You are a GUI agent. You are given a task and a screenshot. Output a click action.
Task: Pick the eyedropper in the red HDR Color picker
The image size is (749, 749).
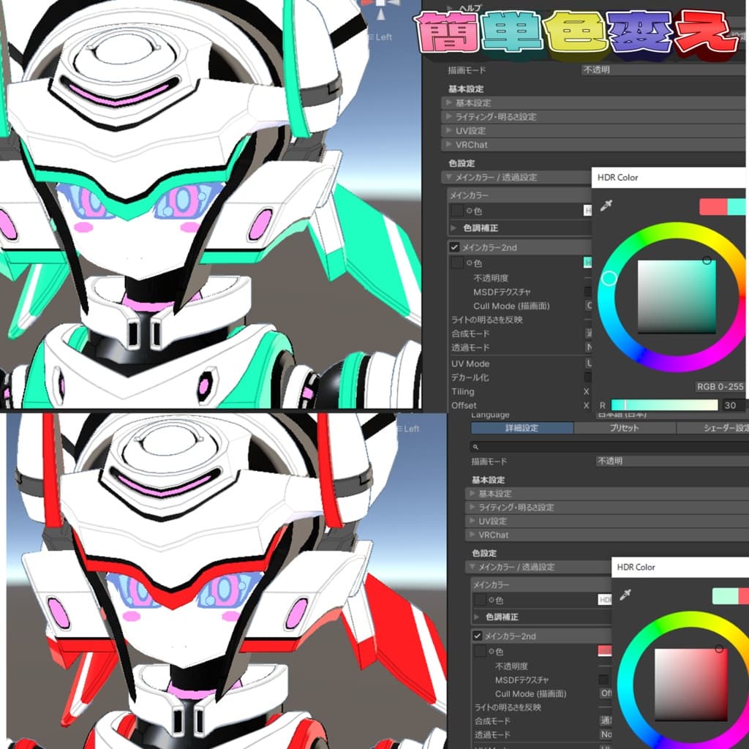click(x=625, y=595)
